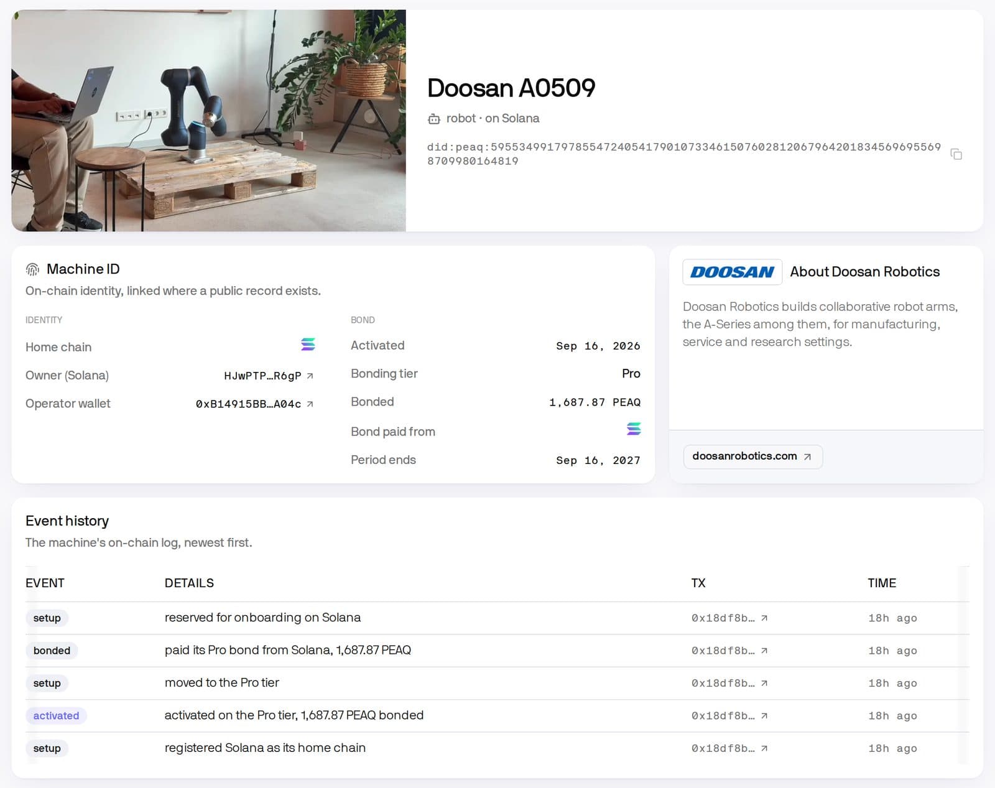Click the 'Doosan A0509' title
995x788 pixels.
[x=511, y=88]
